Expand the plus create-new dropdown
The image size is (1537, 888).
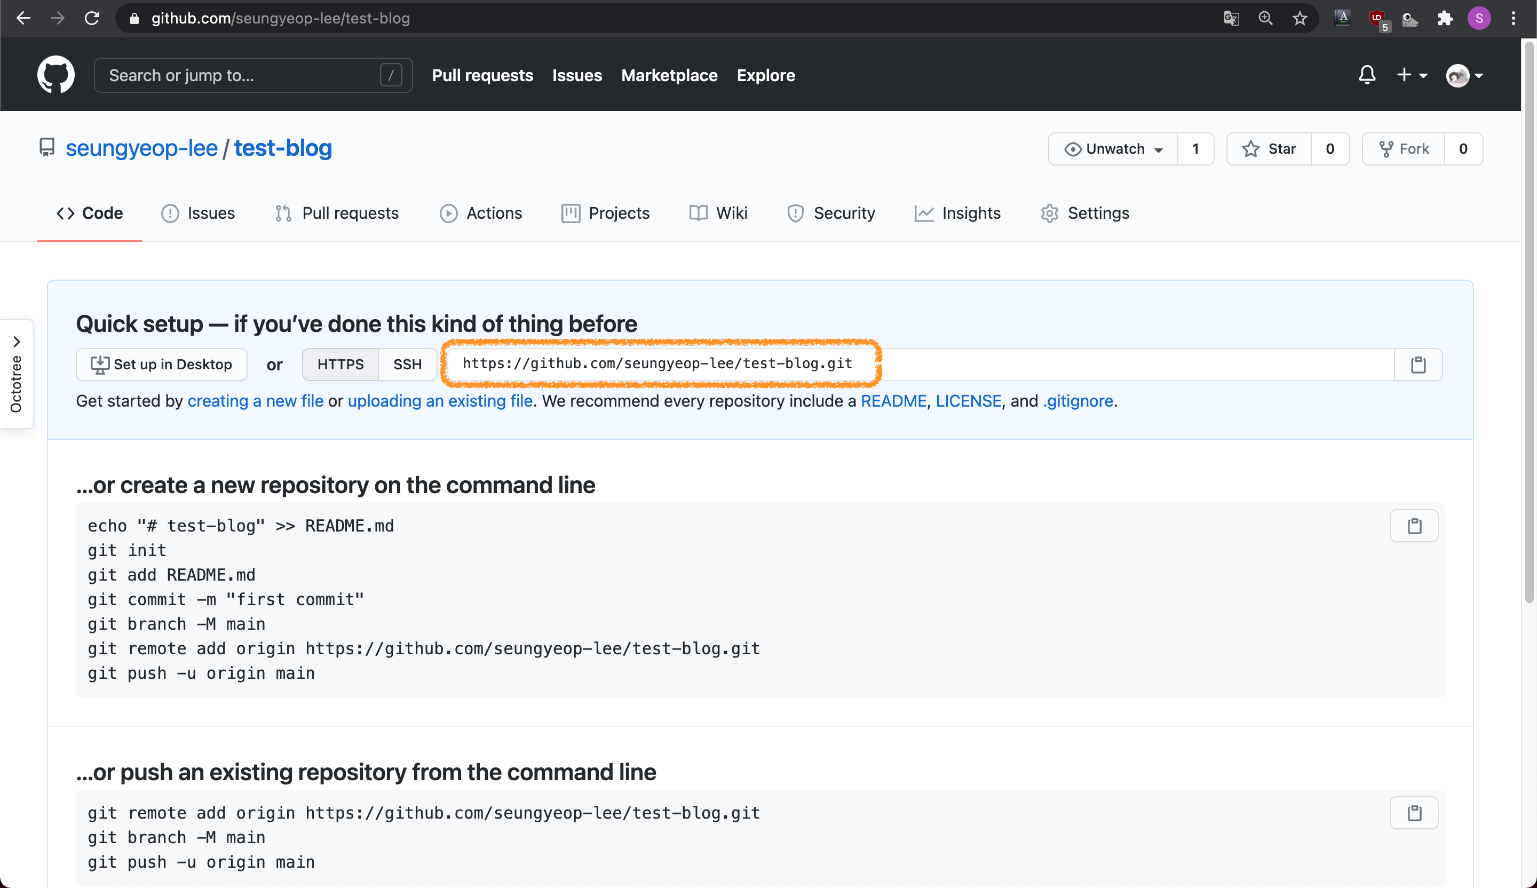point(1412,75)
